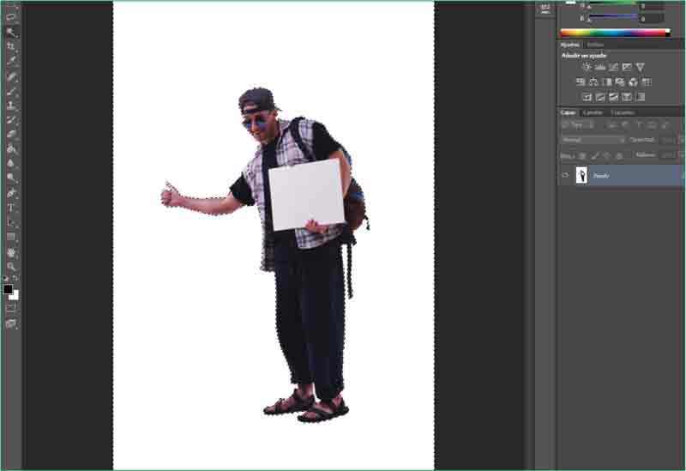686x471 pixels.
Task: Add a Brightness/Contrast adjustment
Action: [587, 67]
